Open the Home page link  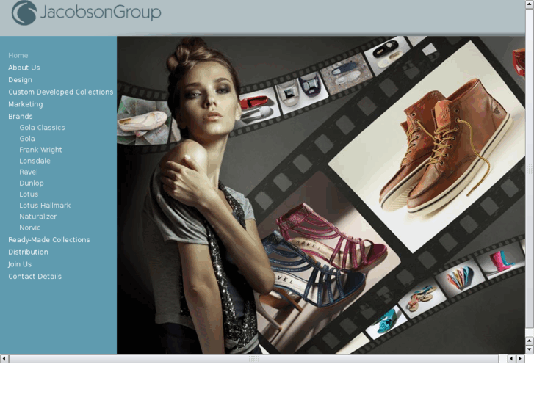[18, 55]
